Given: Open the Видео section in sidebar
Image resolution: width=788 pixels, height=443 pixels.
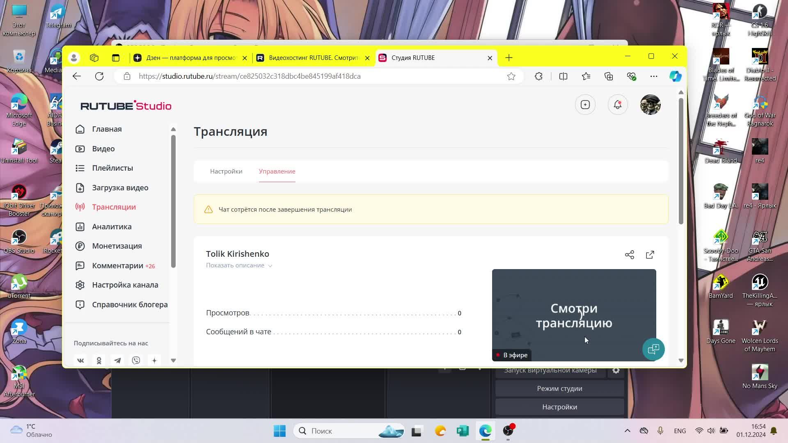Looking at the screenshot, I should tap(95, 149).
